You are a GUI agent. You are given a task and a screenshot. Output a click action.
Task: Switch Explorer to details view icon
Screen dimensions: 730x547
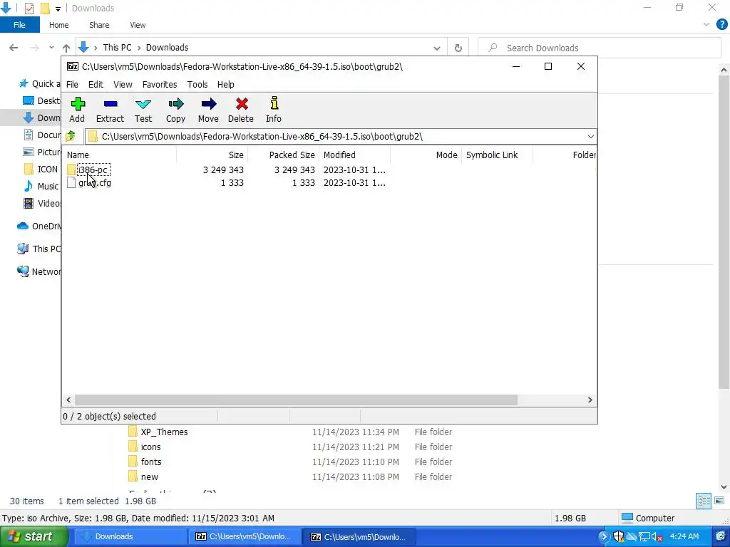pyautogui.click(x=704, y=501)
